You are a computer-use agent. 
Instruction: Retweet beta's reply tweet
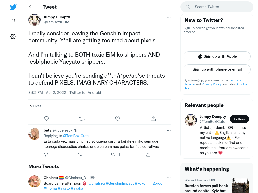point(80,155)
